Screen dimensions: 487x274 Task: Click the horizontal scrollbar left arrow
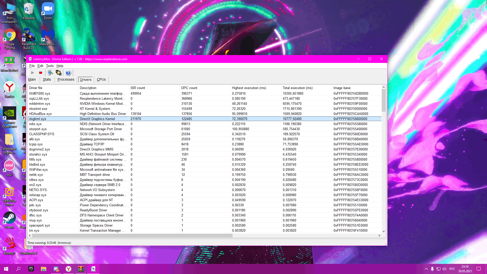[x=30, y=235]
